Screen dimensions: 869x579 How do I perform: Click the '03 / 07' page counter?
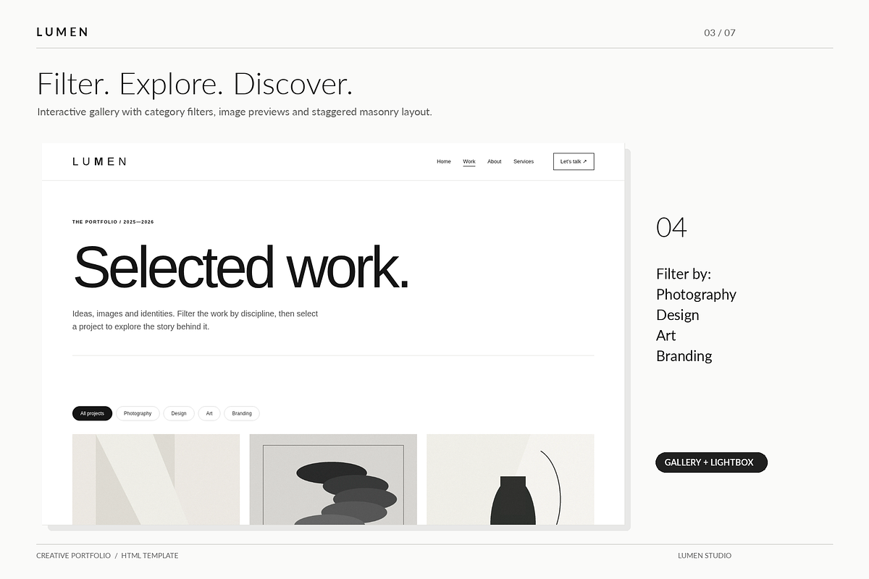(720, 33)
